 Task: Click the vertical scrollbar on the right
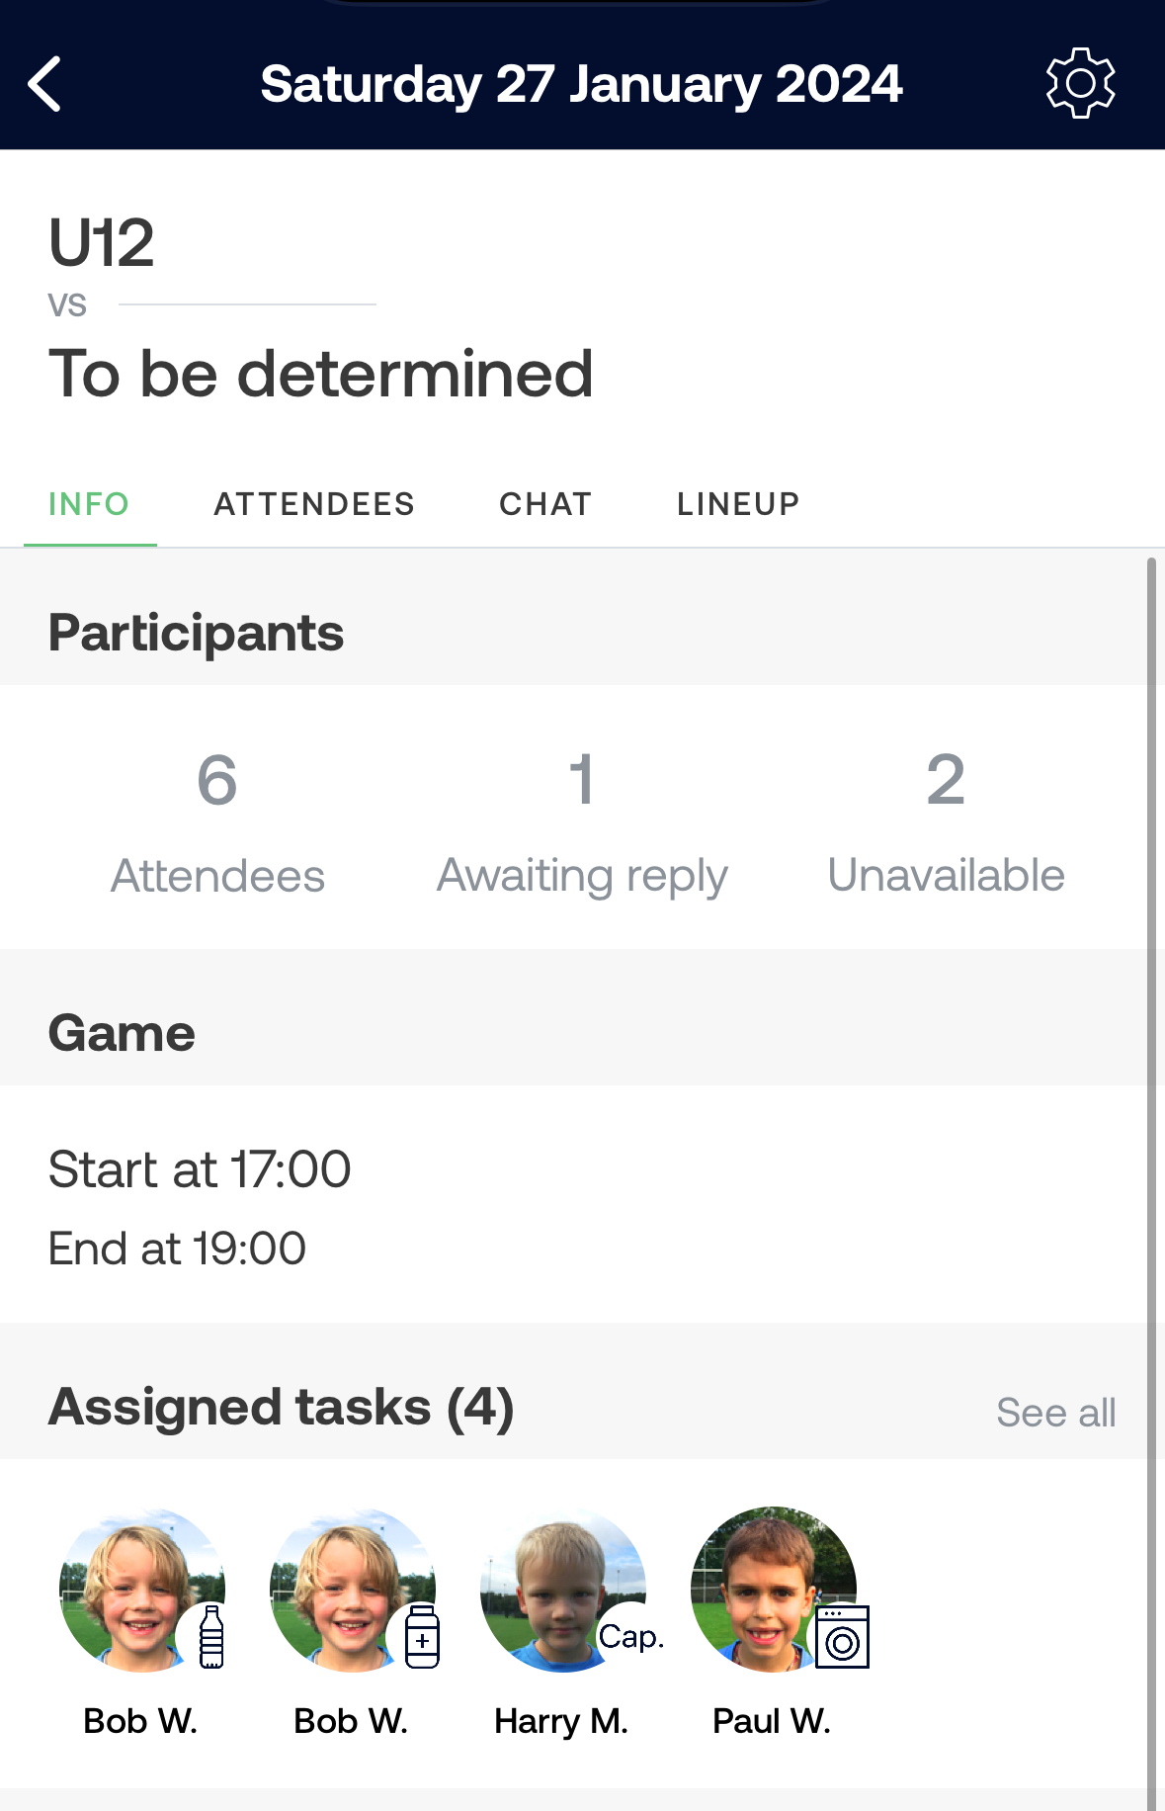pos(1151,1184)
